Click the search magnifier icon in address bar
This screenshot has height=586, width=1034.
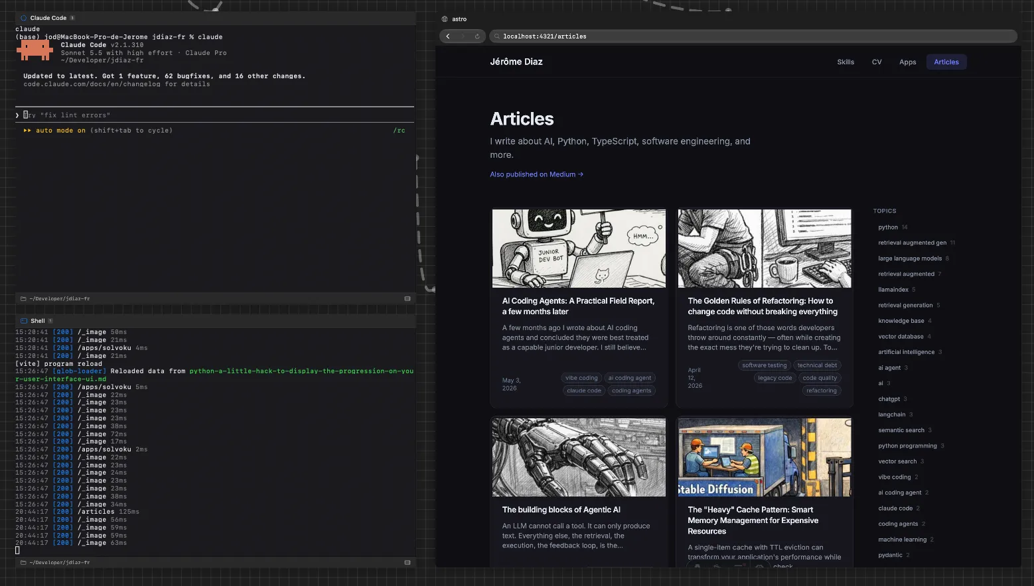[496, 36]
